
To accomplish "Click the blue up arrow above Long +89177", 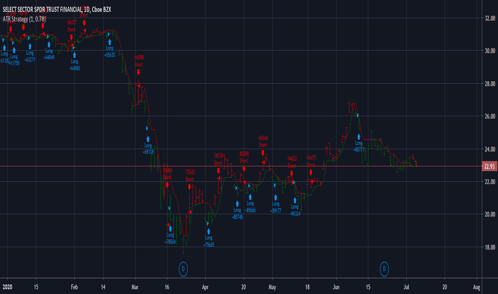I will point(276,197).
